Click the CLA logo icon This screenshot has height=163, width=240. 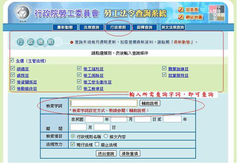coord(19,14)
